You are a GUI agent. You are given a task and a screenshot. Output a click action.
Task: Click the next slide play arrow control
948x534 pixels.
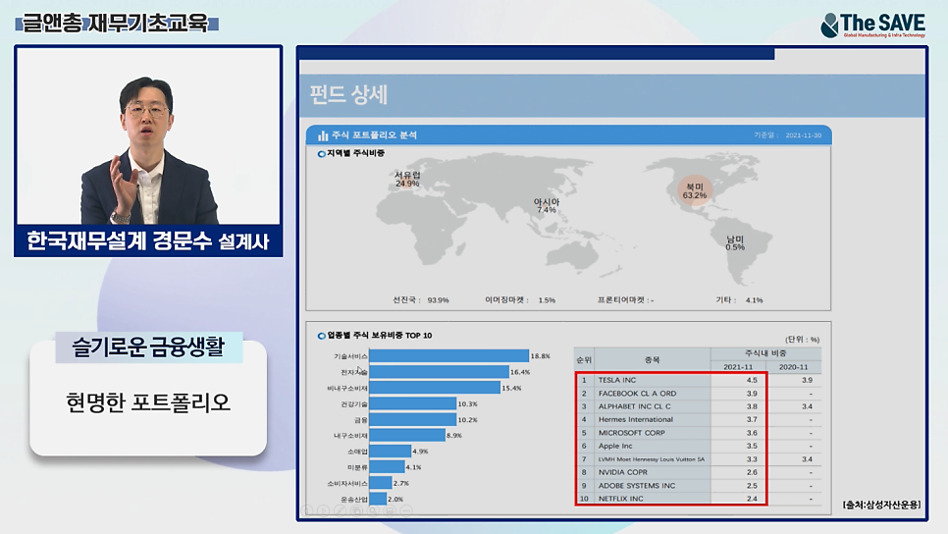(324, 511)
